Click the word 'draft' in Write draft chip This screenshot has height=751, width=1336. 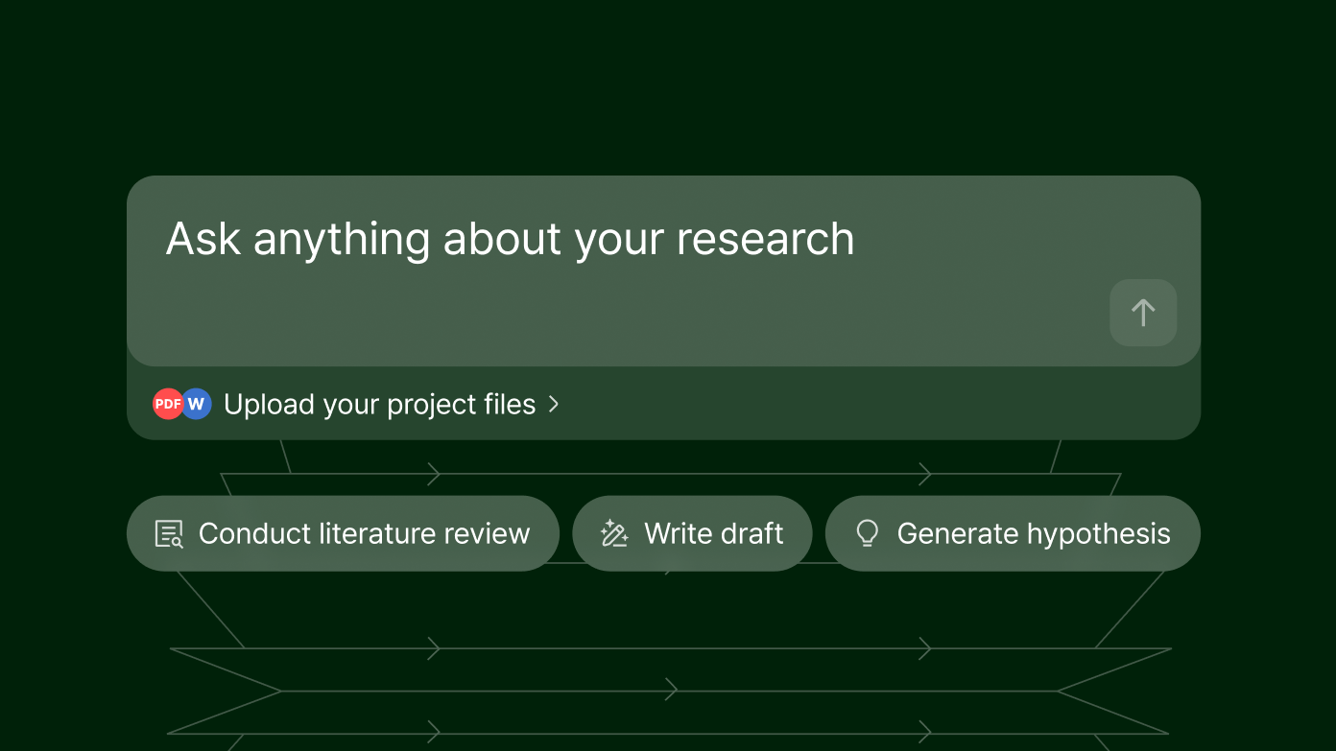click(748, 533)
